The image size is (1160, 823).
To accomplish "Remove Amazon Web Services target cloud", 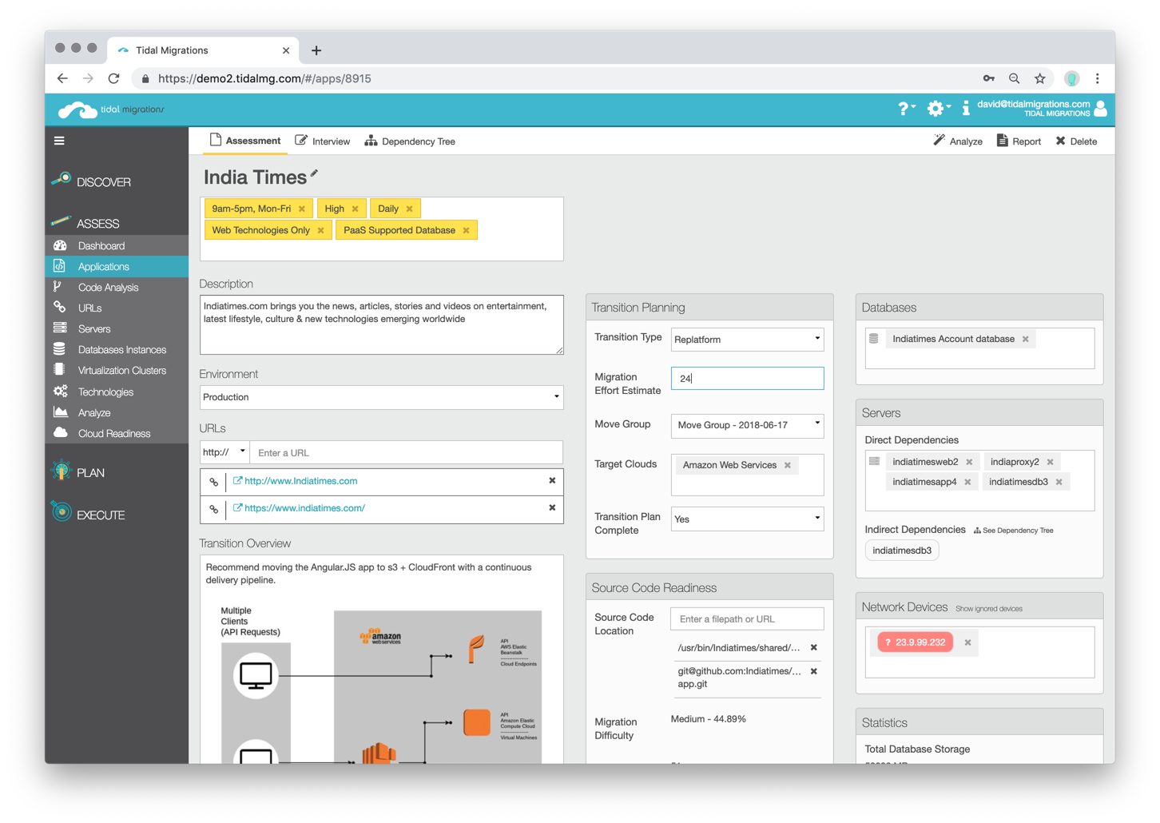I will pos(788,465).
